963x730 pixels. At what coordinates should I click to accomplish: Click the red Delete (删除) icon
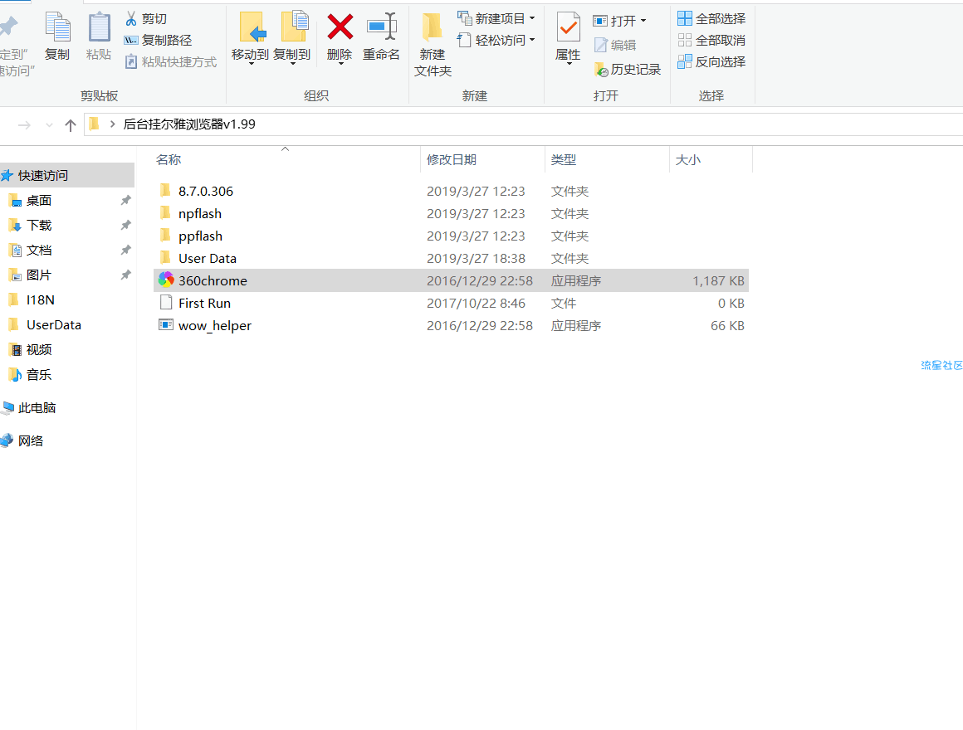tap(340, 27)
